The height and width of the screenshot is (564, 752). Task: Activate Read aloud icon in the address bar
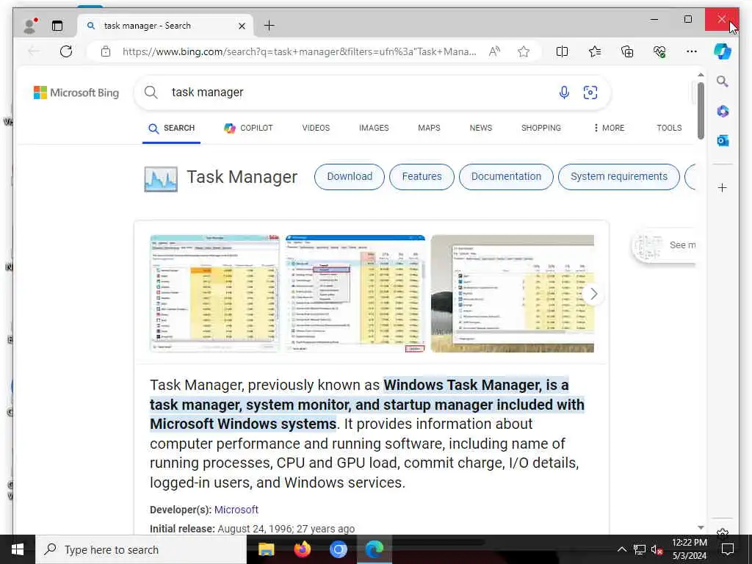[x=494, y=51]
